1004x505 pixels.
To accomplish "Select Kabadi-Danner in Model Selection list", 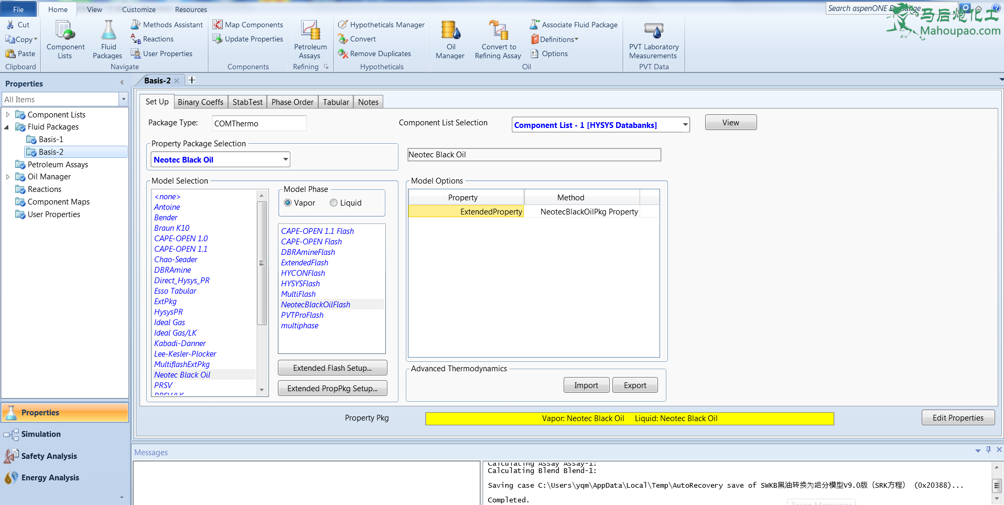I will tap(180, 343).
